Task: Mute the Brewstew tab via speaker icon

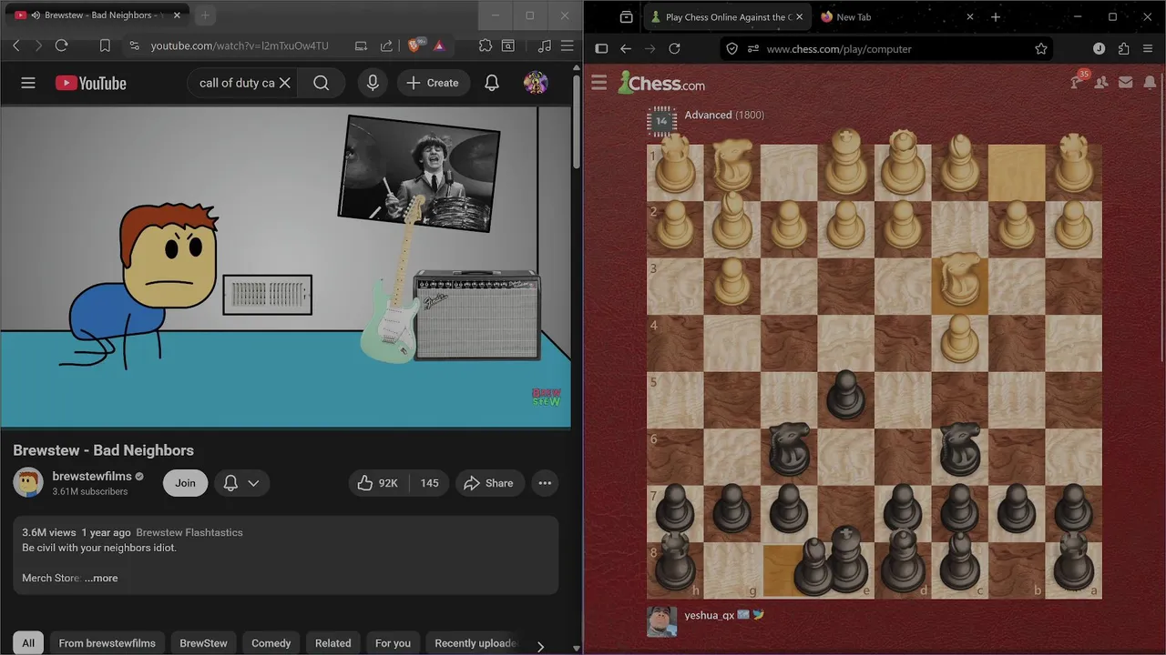Action: pos(35,15)
